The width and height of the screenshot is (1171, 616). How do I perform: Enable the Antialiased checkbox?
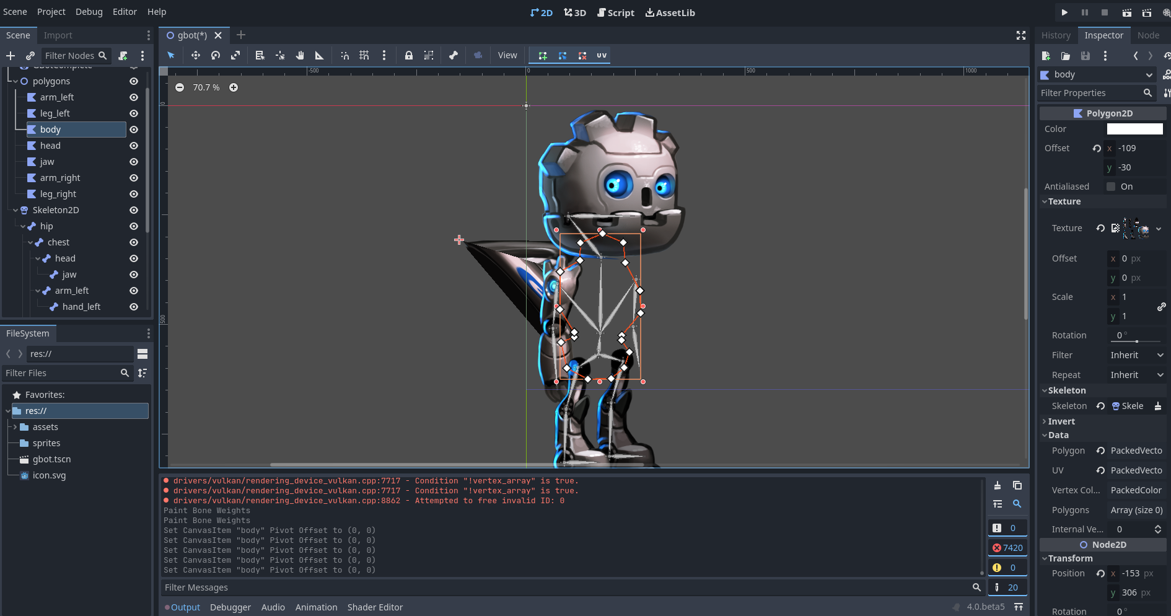[x=1111, y=186]
